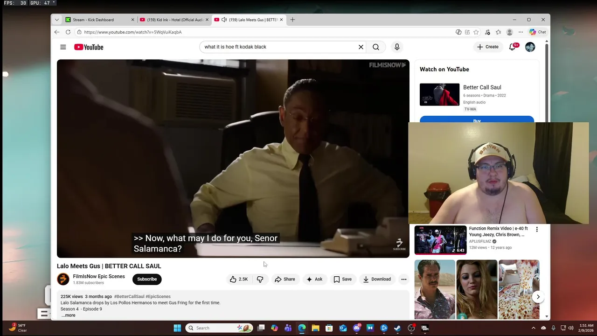
Task: Reload the page in the browser
Action: pyautogui.click(x=68, y=32)
